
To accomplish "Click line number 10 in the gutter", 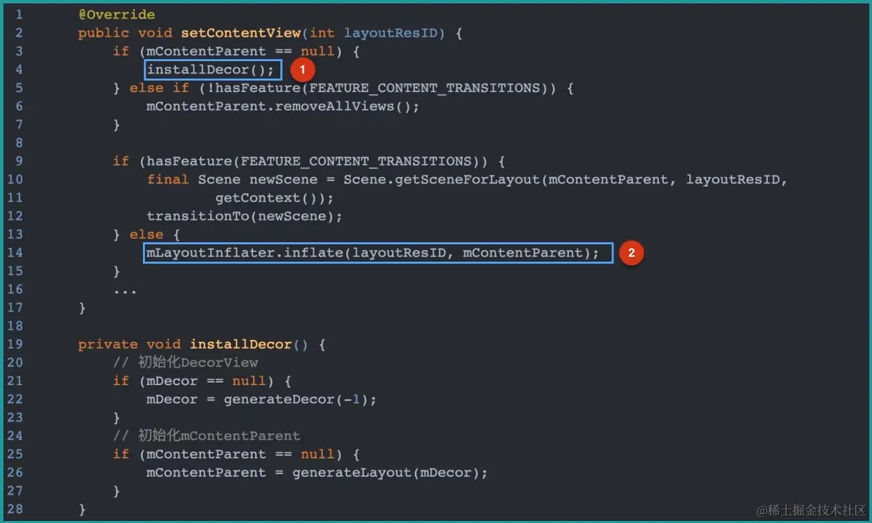I will coord(14,179).
